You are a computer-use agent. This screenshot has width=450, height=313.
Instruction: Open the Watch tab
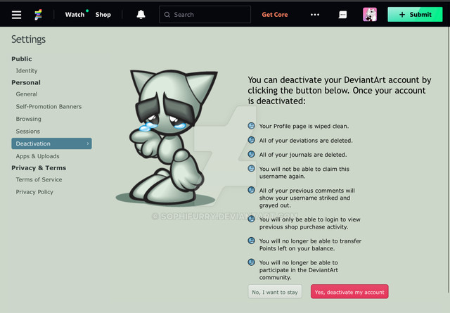[x=75, y=15]
